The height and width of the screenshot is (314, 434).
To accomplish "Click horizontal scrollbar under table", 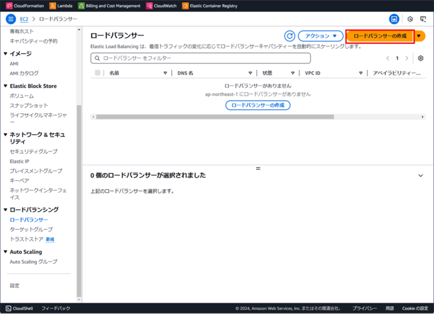I will coord(215,117).
